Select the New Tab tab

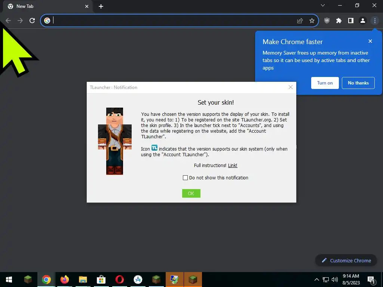tap(48, 7)
